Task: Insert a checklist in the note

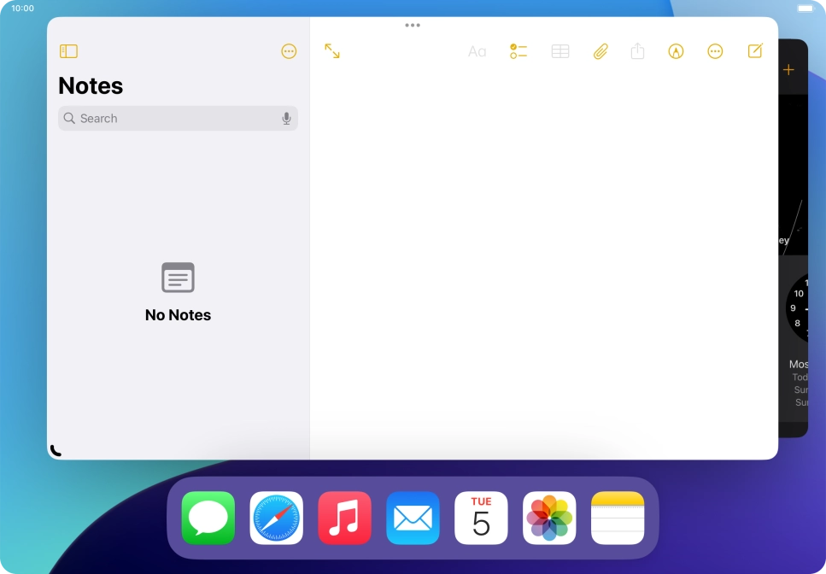Action: click(518, 51)
